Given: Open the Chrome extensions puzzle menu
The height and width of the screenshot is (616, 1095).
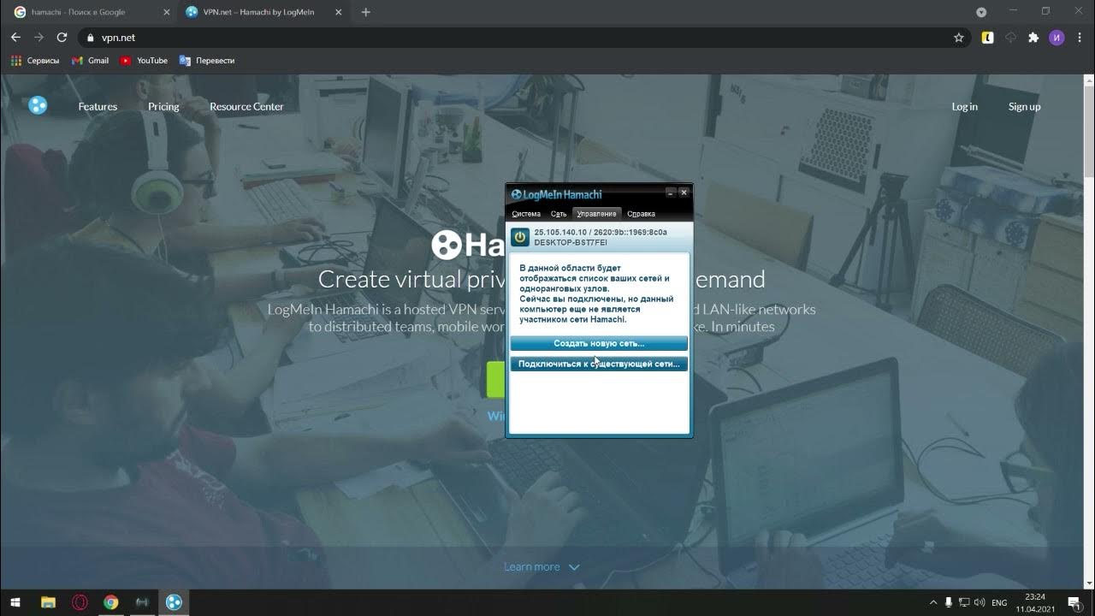Looking at the screenshot, I should click(x=1033, y=38).
